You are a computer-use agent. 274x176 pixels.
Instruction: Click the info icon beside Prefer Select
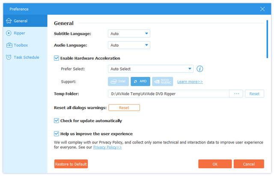(200, 69)
